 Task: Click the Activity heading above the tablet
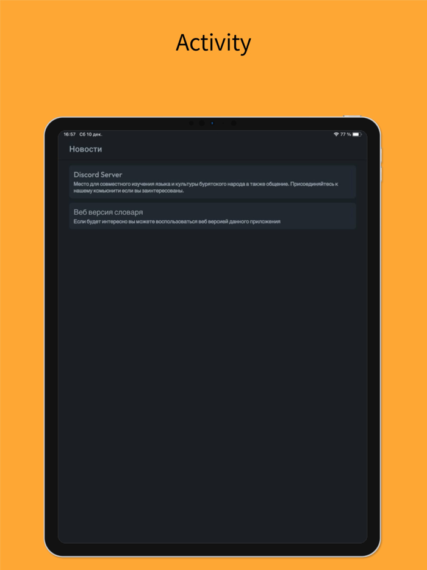[213, 43]
